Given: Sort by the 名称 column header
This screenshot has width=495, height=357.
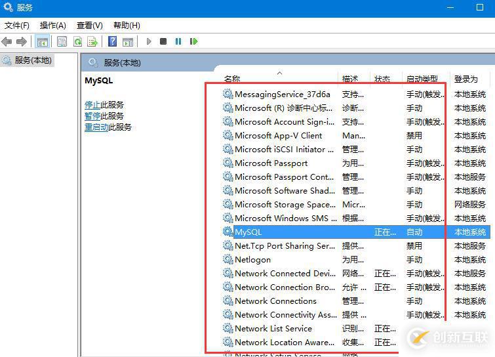Looking at the screenshot, I should click(232, 79).
